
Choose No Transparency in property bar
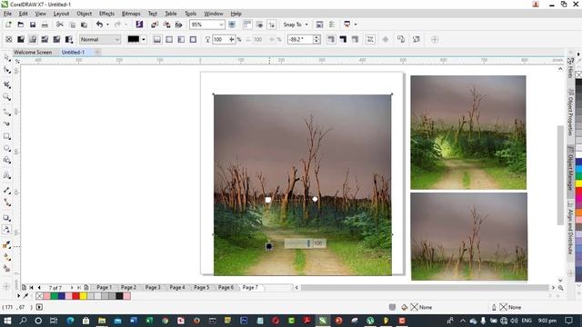(x=9, y=39)
